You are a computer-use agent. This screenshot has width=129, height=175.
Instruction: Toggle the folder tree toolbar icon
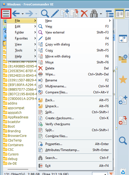pos(110,14)
